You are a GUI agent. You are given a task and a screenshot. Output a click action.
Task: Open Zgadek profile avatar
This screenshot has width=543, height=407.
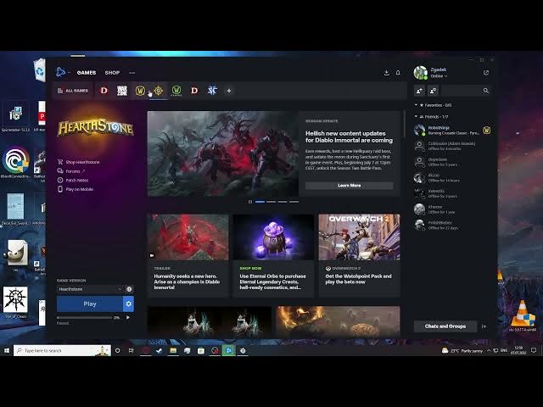click(421, 73)
